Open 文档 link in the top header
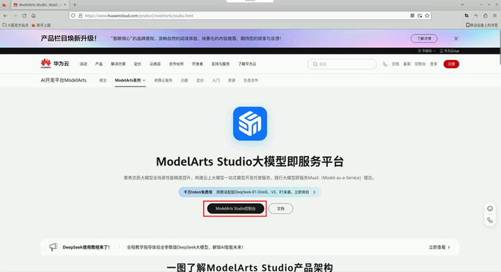Image resolution: width=501 pixels, height=272 pixels. (x=395, y=64)
